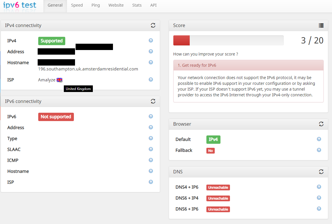The image size is (332, 224).
Task: Click the IPv6 'Not supported' badge
Action: (x=56, y=117)
